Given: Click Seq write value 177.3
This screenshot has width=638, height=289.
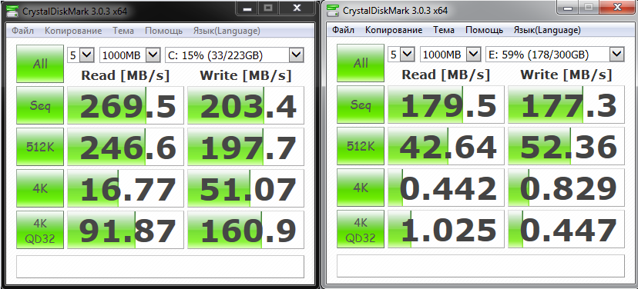Looking at the screenshot, I should point(566,105).
